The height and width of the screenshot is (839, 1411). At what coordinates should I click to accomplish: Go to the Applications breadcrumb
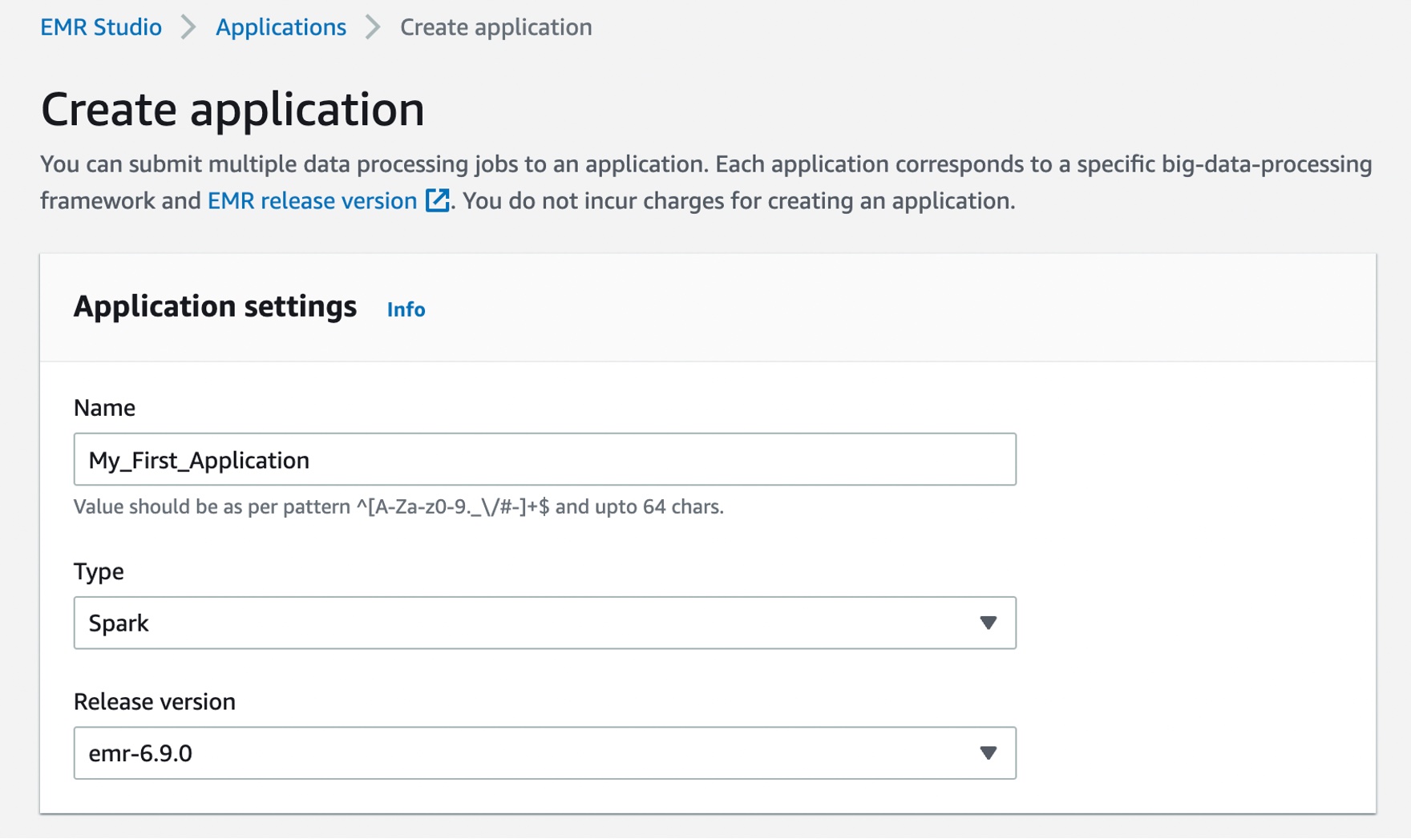tap(281, 27)
